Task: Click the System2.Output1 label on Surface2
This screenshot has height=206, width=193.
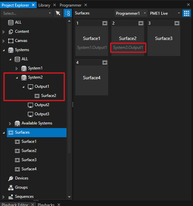Action: tap(128, 47)
